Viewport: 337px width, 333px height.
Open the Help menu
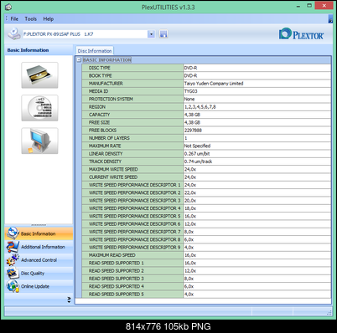coord(49,19)
